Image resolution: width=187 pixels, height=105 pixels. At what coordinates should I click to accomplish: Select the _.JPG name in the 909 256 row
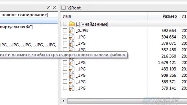tap(81, 76)
